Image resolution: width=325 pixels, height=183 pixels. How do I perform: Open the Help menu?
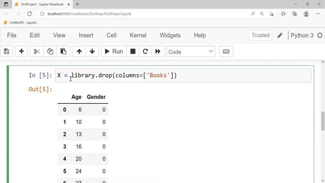pyautogui.click(x=200, y=35)
